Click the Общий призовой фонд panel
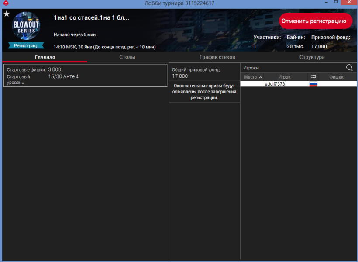Image resolution: width=358 pixels, height=262 pixels. [x=204, y=72]
